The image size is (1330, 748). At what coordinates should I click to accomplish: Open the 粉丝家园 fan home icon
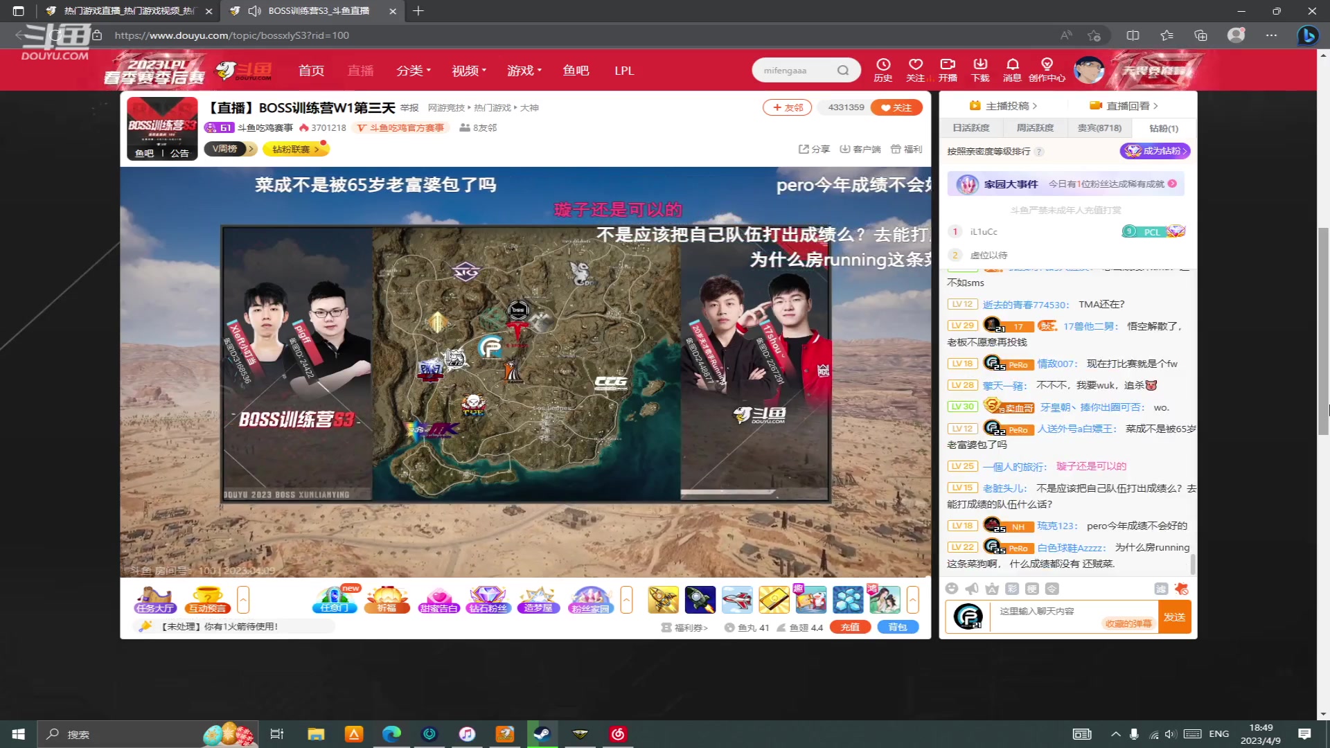pos(591,600)
